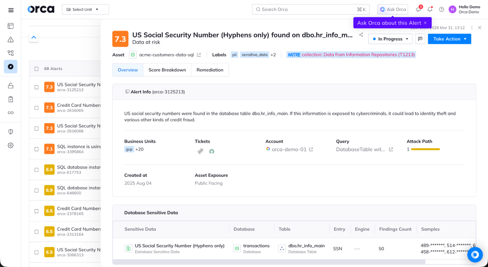Open acme-customers-data-sql external link icon
Screen dimensions: 488x267
click(x=199, y=55)
